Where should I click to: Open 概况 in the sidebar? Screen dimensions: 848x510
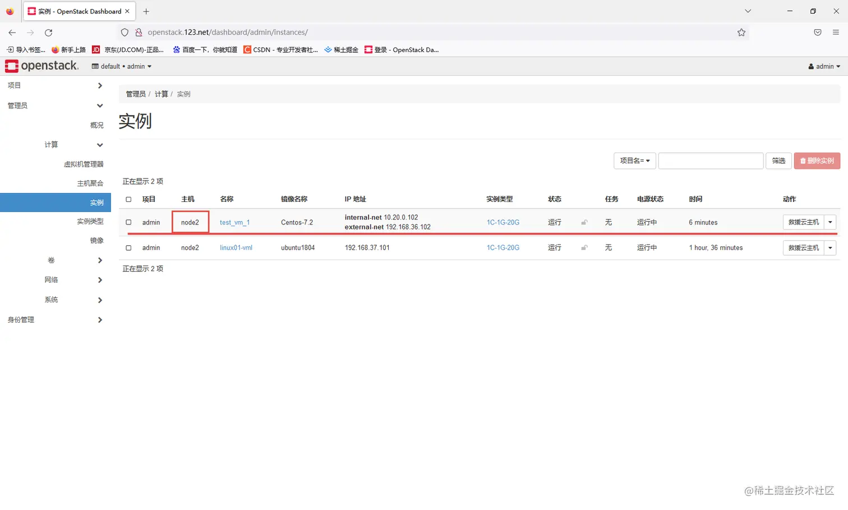(97, 126)
